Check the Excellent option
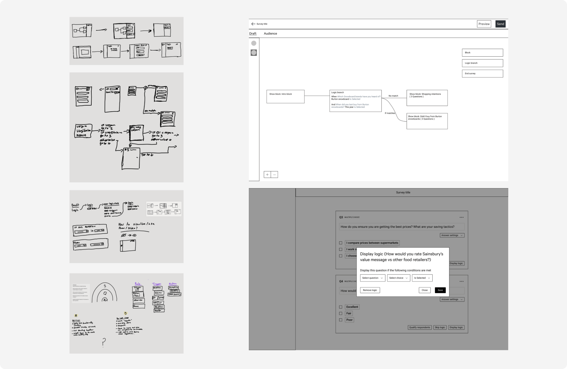Image resolution: width=567 pixels, height=369 pixels. (x=341, y=307)
